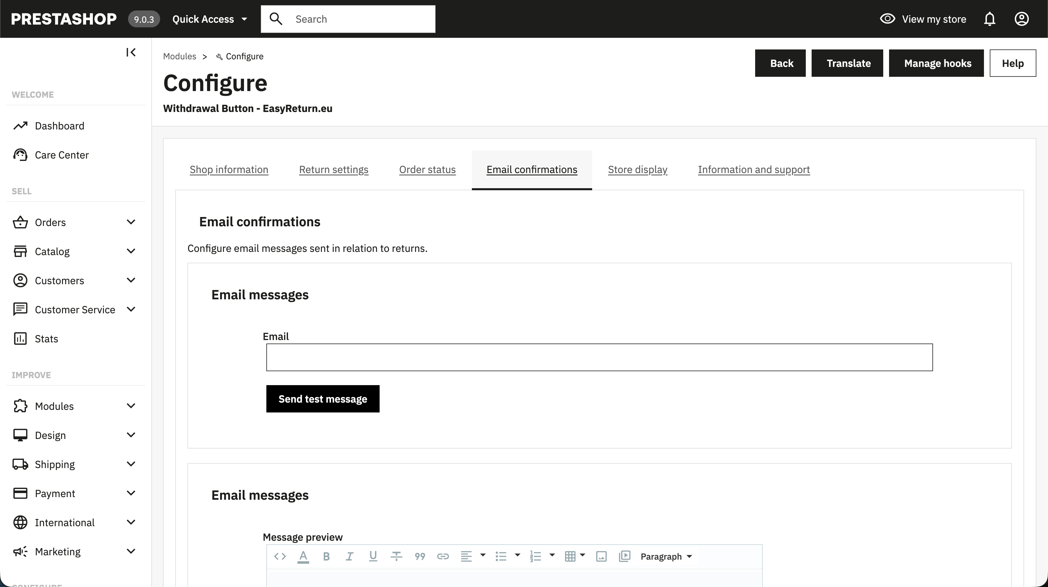Click the insert table icon

(x=570, y=556)
